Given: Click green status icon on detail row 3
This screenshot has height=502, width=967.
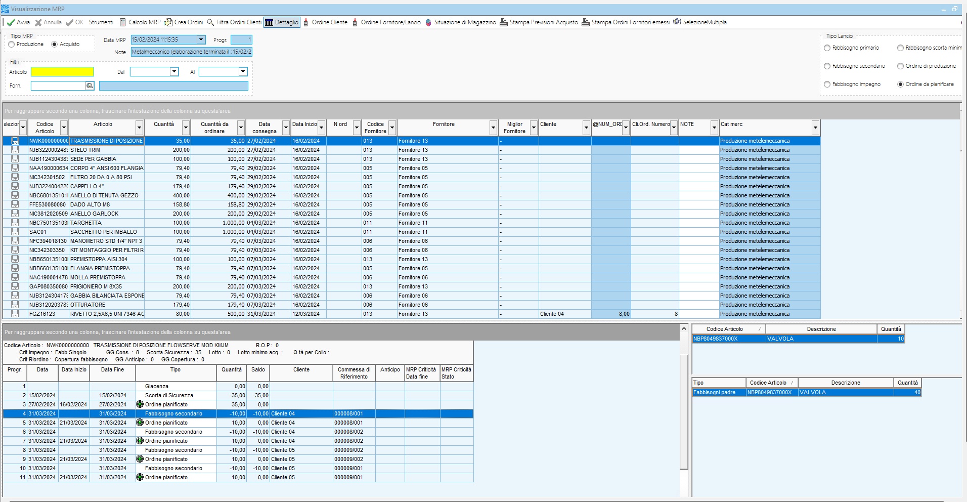Looking at the screenshot, I should pyautogui.click(x=140, y=404).
